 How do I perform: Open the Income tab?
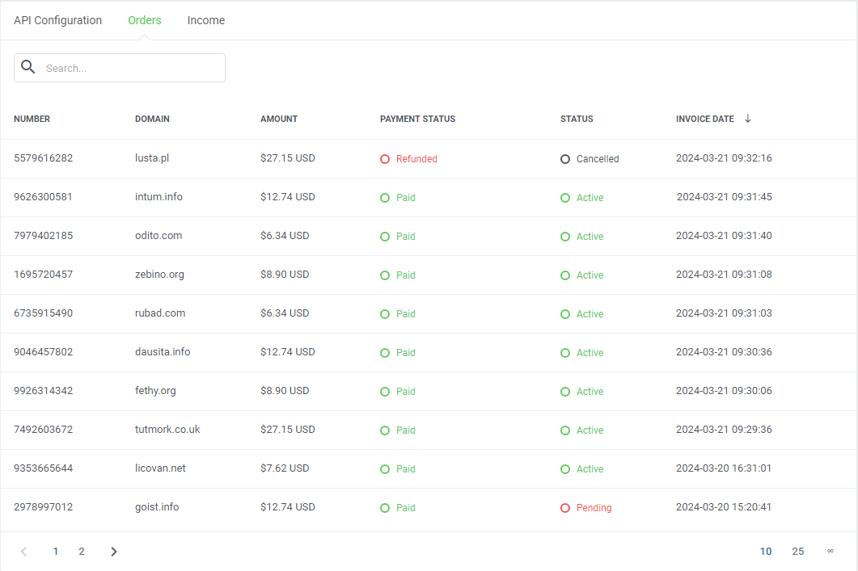tap(206, 20)
